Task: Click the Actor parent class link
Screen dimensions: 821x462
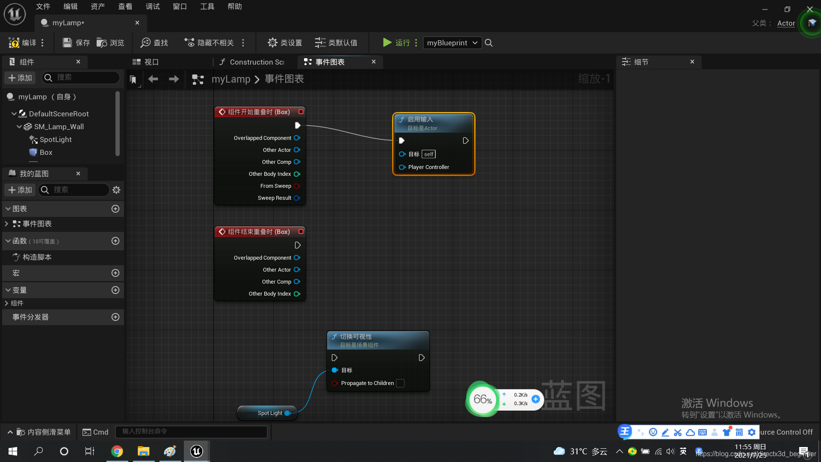Action: (x=786, y=23)
